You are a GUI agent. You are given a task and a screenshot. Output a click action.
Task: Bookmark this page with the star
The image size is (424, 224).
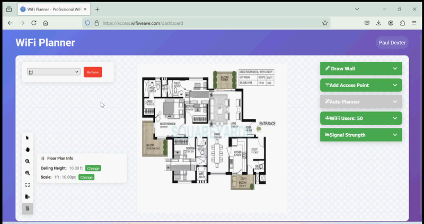325,23
